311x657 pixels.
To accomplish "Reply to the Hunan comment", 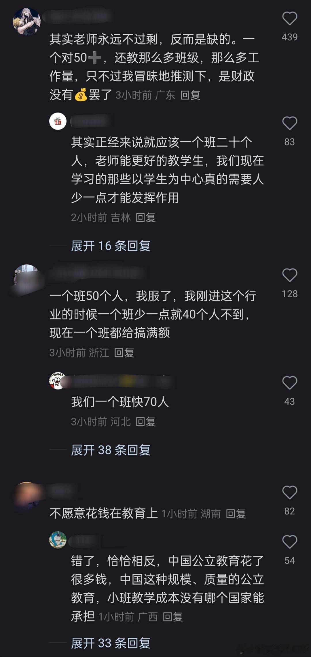I will click(x=236, y=514).
